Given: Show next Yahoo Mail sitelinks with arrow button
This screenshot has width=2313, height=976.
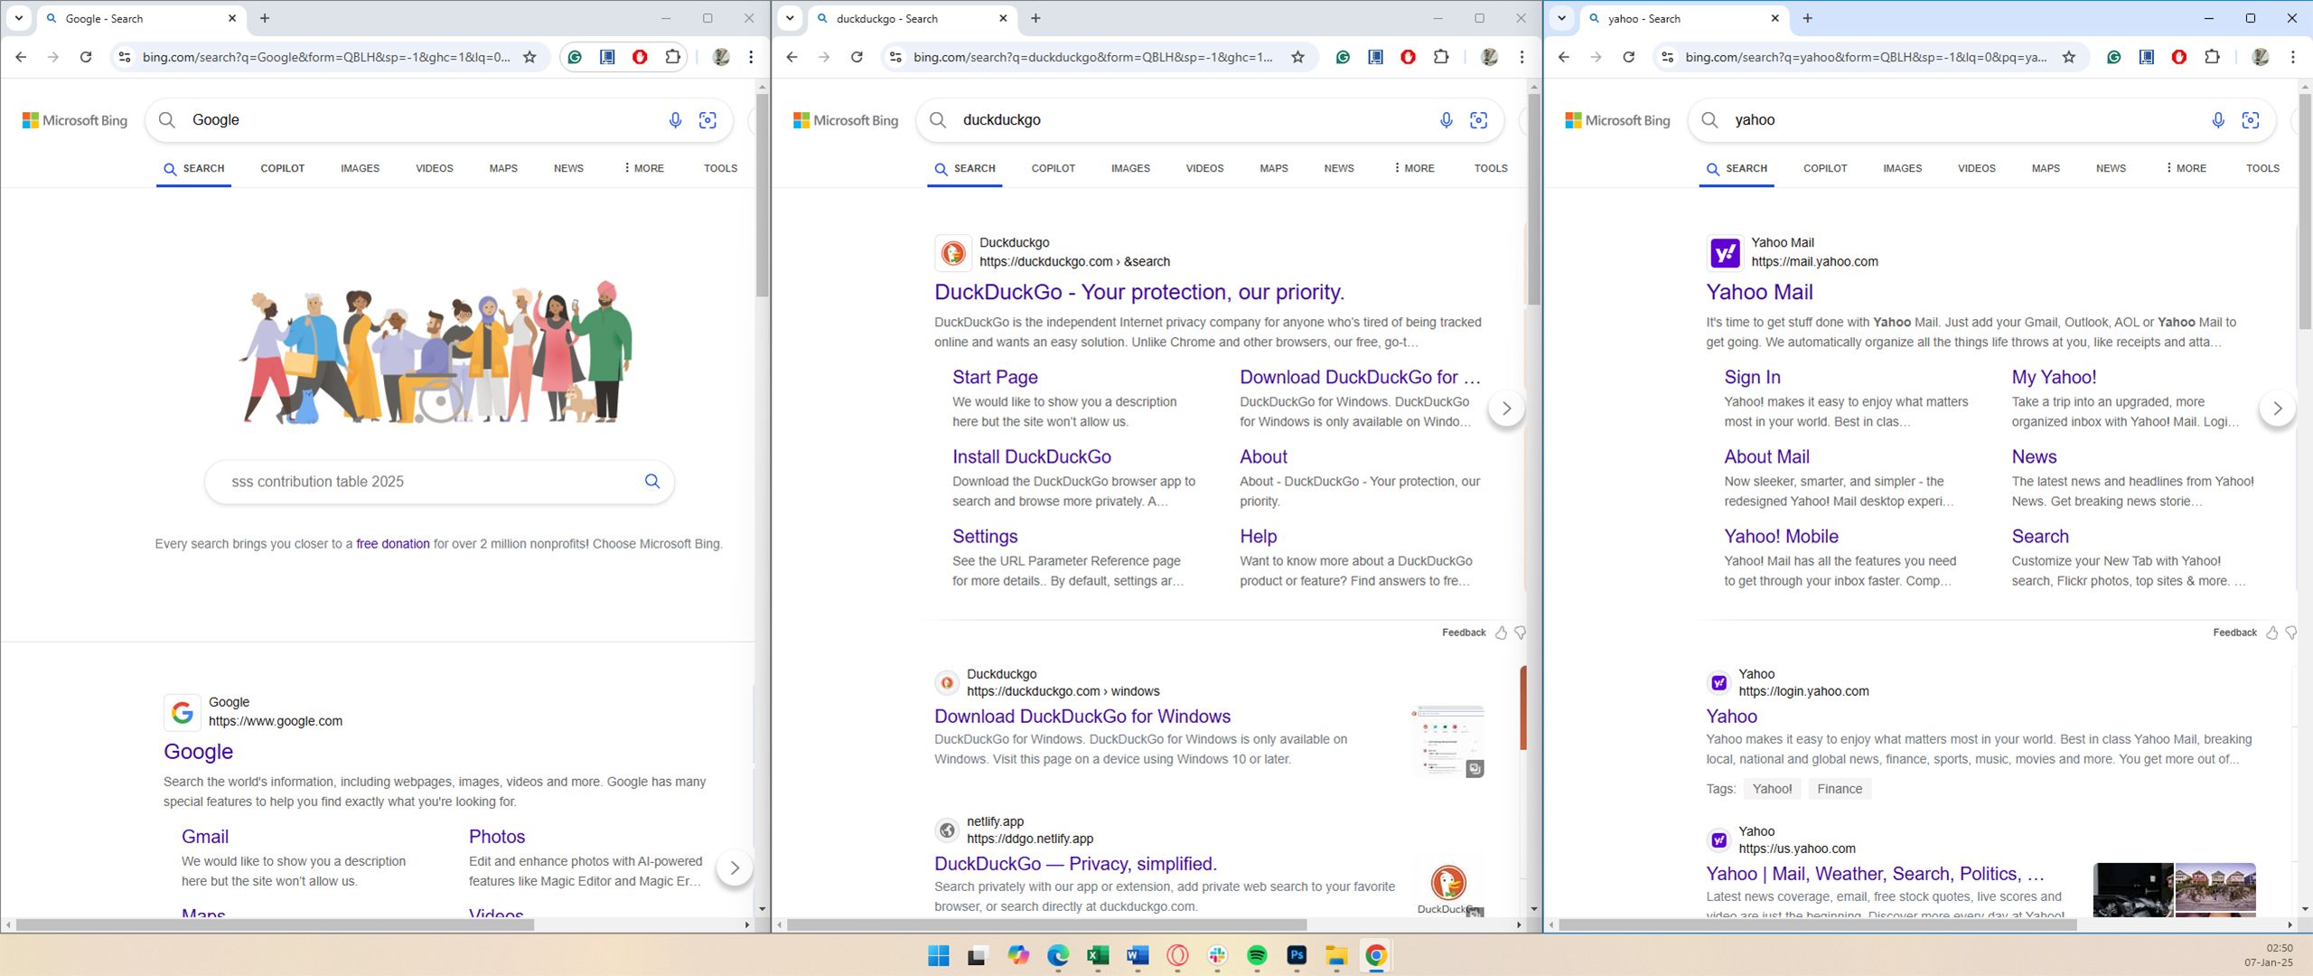Looking at the screenshot, I should tap(2278, 408).
